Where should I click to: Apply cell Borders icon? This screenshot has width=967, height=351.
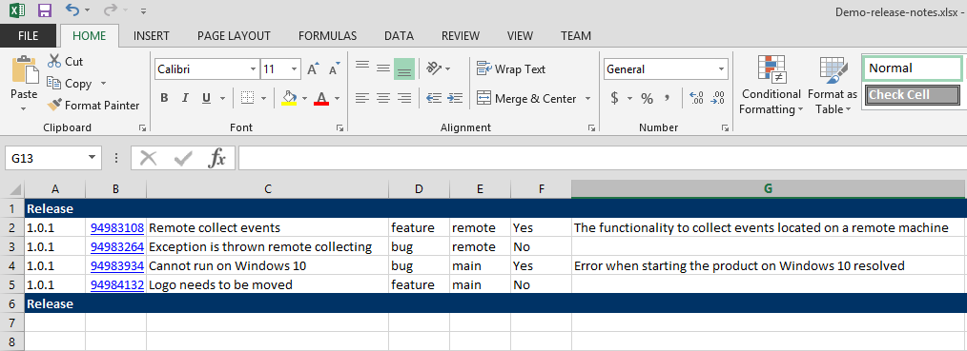tap(247, 98)
